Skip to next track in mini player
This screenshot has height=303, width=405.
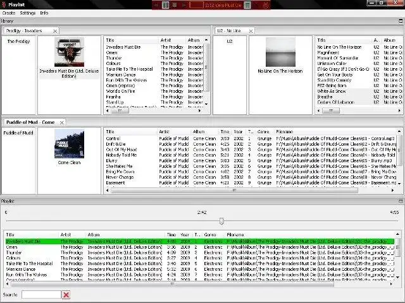coord(184,5)
